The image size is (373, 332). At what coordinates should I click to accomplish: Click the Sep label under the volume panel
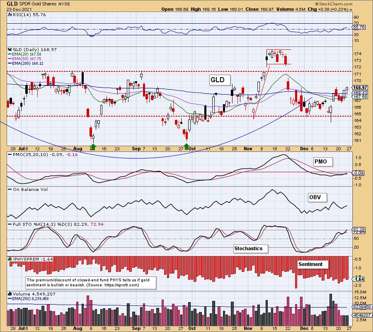coord(136,328)
